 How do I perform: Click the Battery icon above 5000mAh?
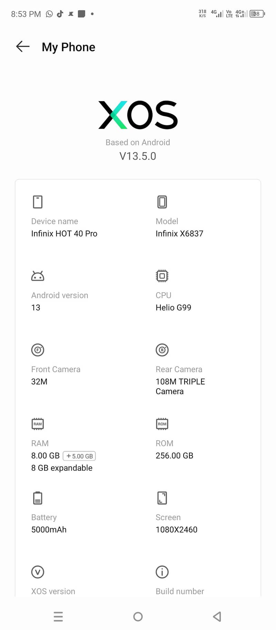click(38, 498)
